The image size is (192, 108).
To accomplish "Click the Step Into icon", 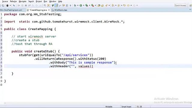I will pyautogui.click(x=33, y=5).
